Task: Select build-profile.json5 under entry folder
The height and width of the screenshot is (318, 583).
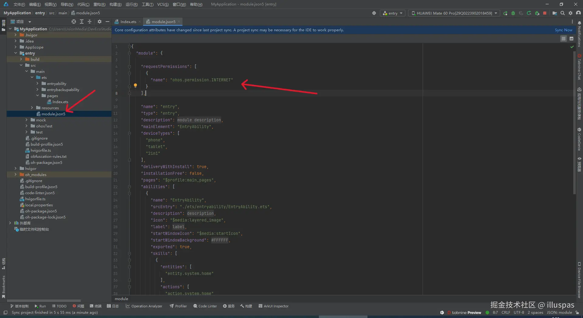Action: 46,144
